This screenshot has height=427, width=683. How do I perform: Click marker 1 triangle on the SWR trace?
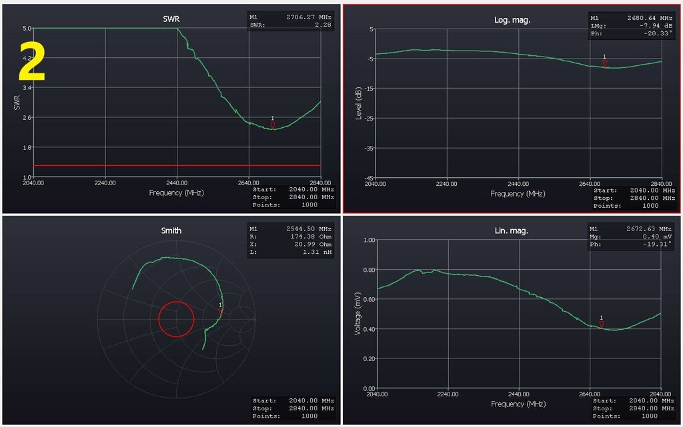[273, 125]
